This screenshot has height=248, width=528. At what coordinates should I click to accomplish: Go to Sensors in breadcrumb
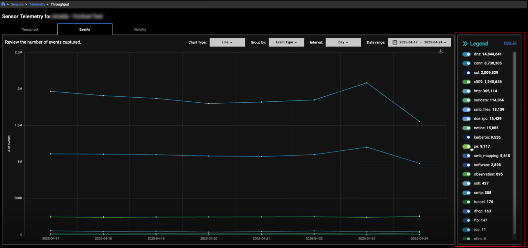[x=17, y=4]
